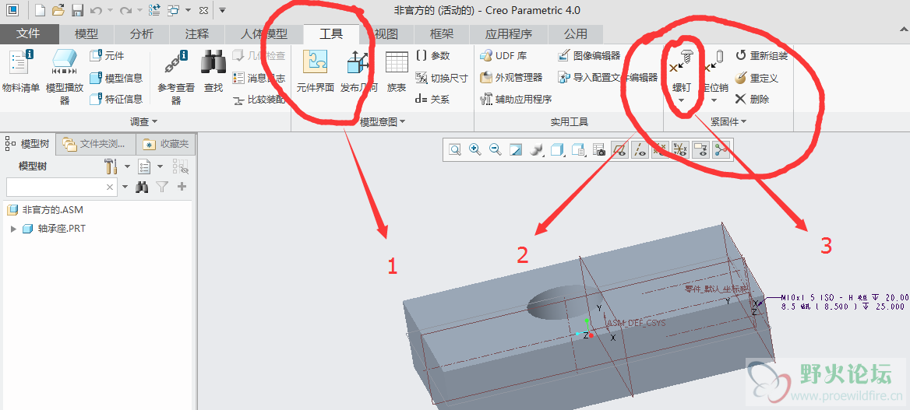Undo the last action
This screenshot has width=910, height=410.
pyautogui.click(x=97, y=10)
